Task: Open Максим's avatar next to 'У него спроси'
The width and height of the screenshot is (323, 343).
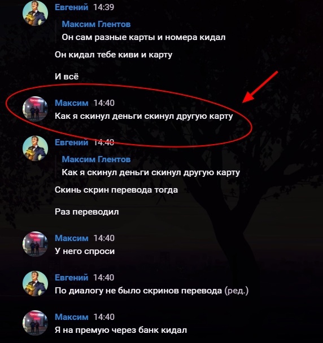Action: [36, 244]
